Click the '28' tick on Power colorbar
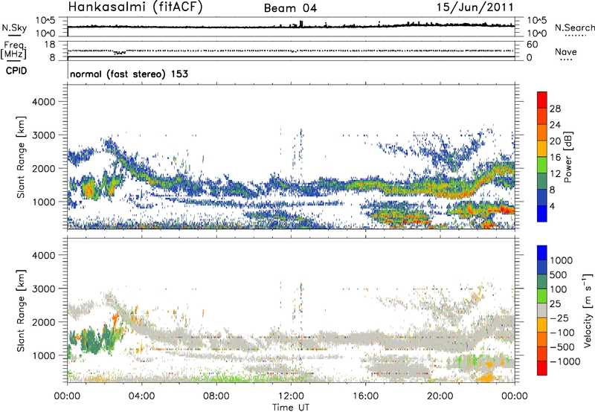The width and height of the screenshot is (595, 412). pos(555,109)
